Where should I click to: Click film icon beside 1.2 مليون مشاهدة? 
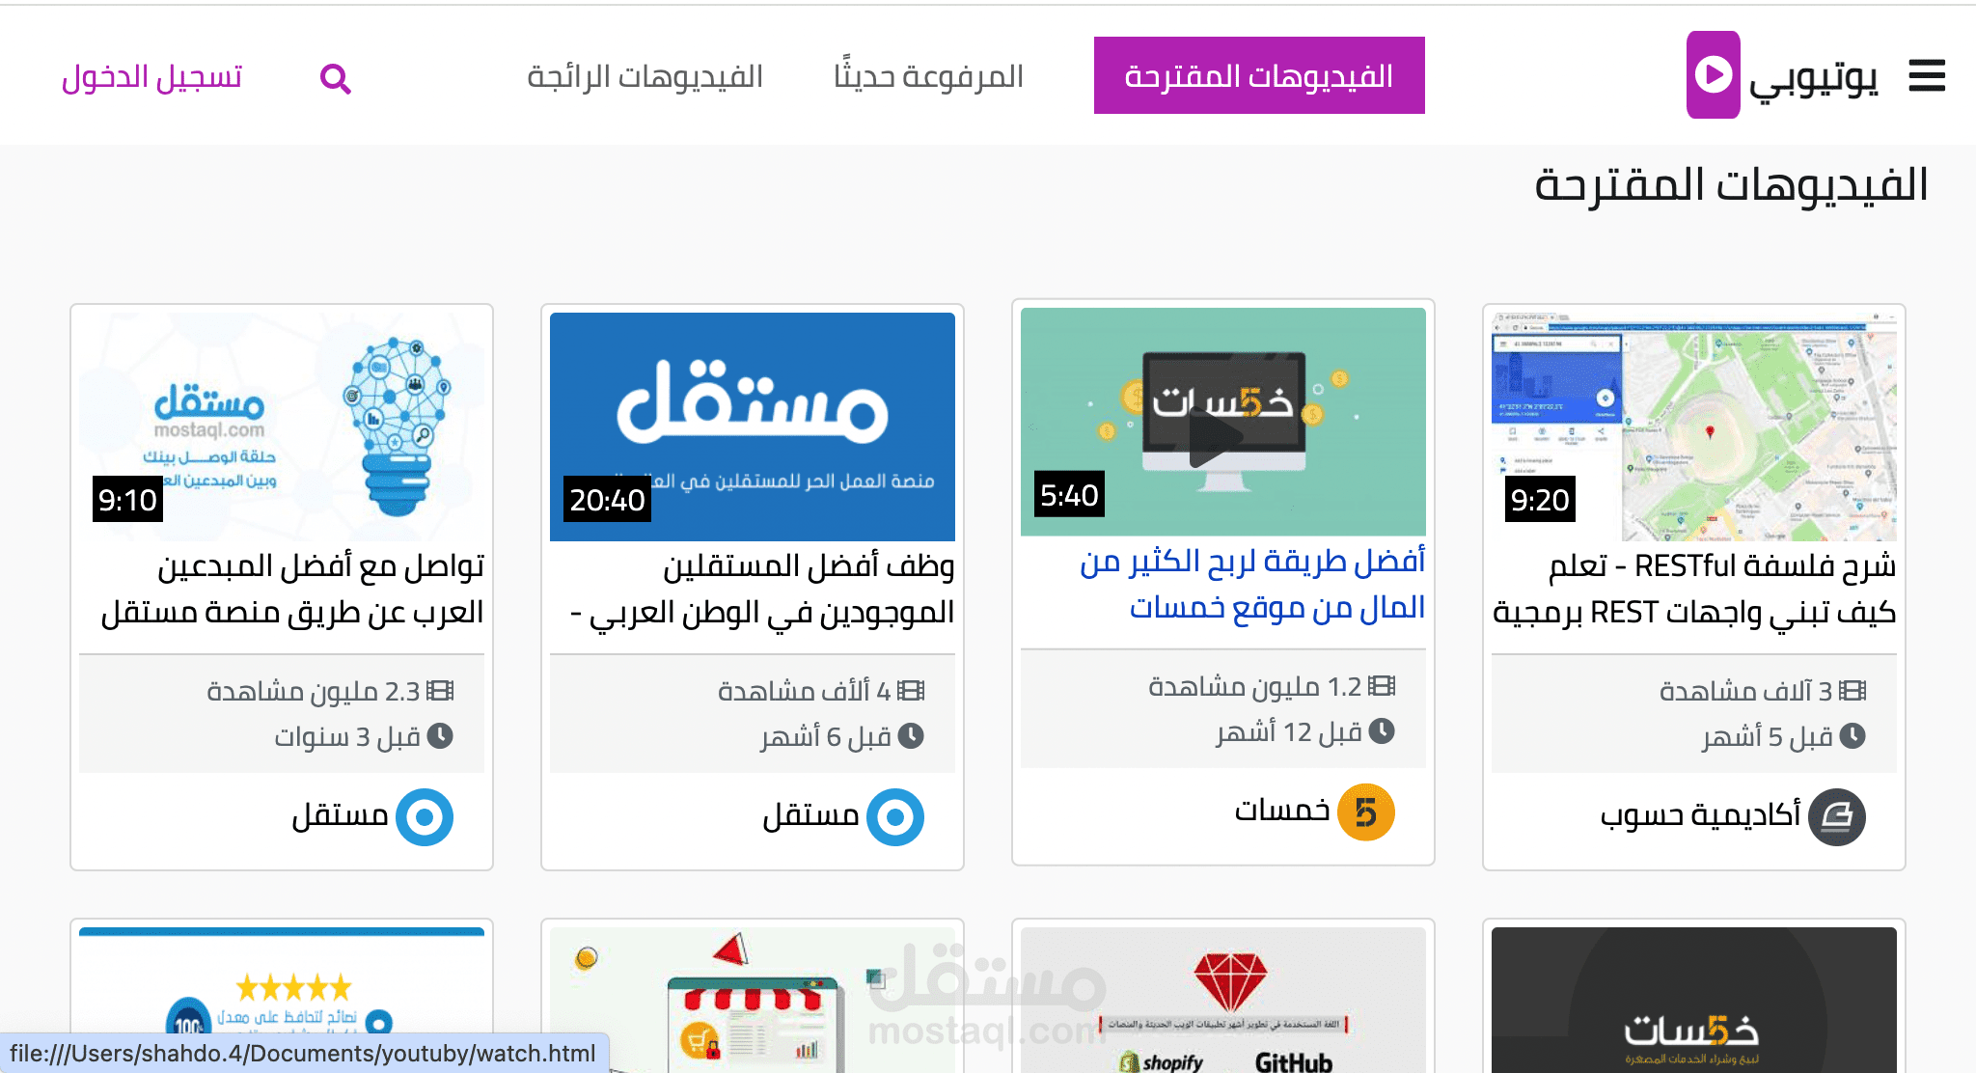coord(1382,685)
